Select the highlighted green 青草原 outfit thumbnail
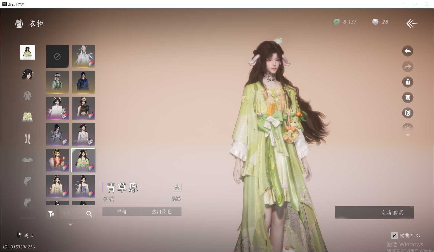 pos(83,160)
